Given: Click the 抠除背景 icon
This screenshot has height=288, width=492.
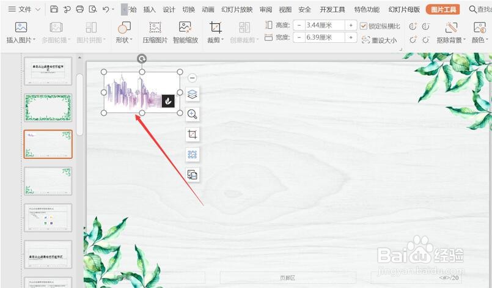Looking at the screenshot, I should click(x=451, y=28).
